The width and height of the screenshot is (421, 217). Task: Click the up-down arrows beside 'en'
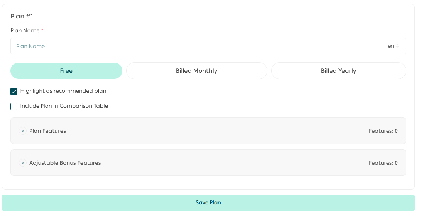click(397, 46)
